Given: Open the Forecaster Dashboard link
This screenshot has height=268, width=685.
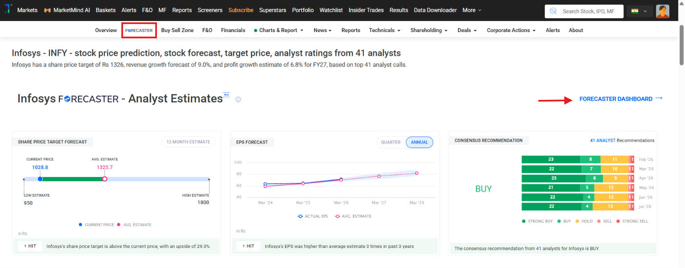Looking at the screenshot, I should pyautogui.click(x=616, y=99).
